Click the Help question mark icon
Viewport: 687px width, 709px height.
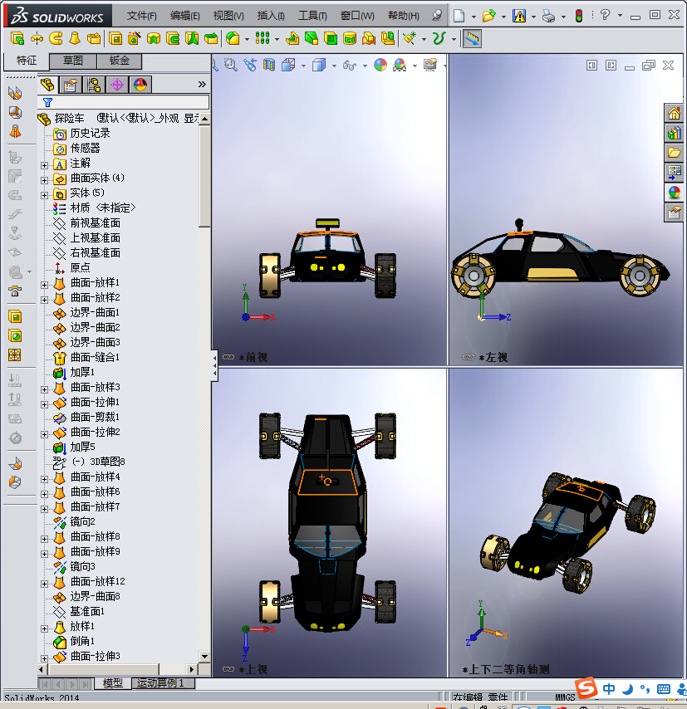coord(605,15)
